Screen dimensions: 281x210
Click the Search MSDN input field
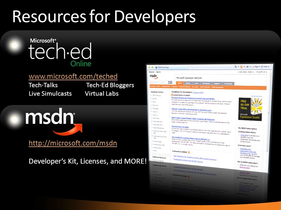click(159, 82)
